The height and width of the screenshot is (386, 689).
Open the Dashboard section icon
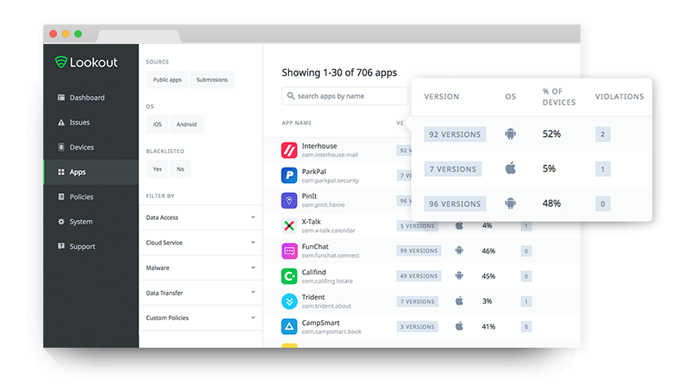(x=61, y=97)
